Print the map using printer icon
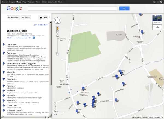This screenshot has height=119, width=164. coord(41,18)
